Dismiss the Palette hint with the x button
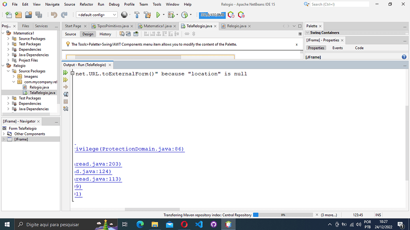Viewport: 410px width, 230px height. point(296,44)
